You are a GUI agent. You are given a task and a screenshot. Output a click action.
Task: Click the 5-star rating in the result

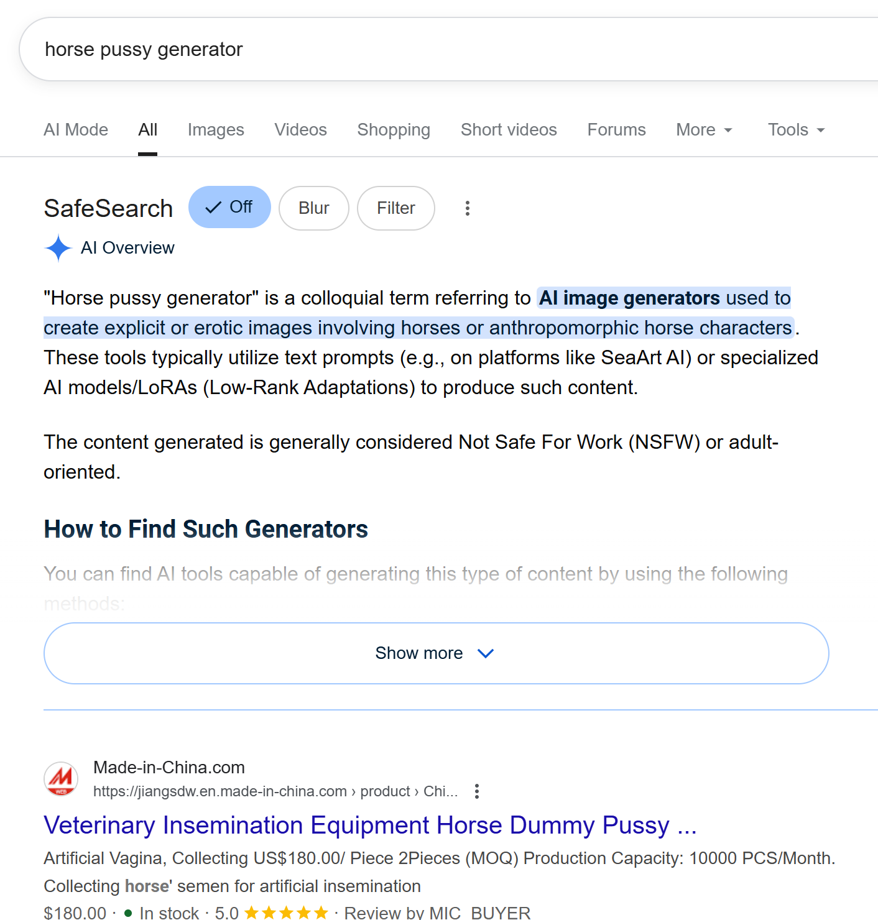(286, 913)
